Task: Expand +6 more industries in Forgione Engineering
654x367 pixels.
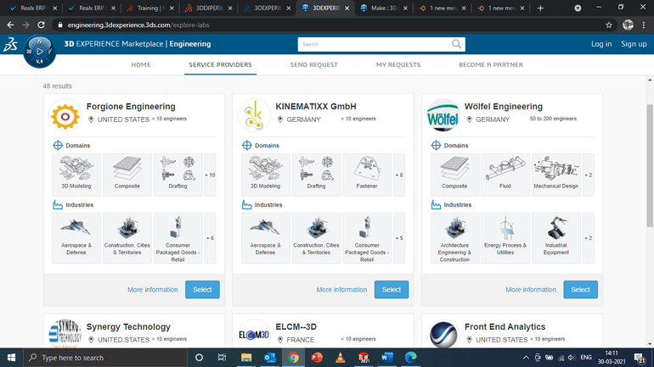Action: 211,238
